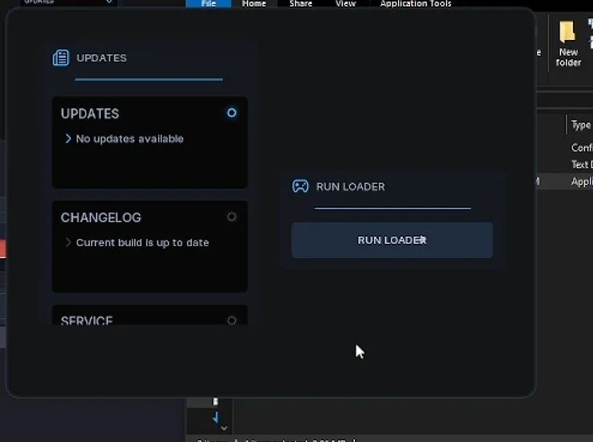Select the Service card radio indicator
Viewport: 593px width, 442px height.
tap(232, 321)
